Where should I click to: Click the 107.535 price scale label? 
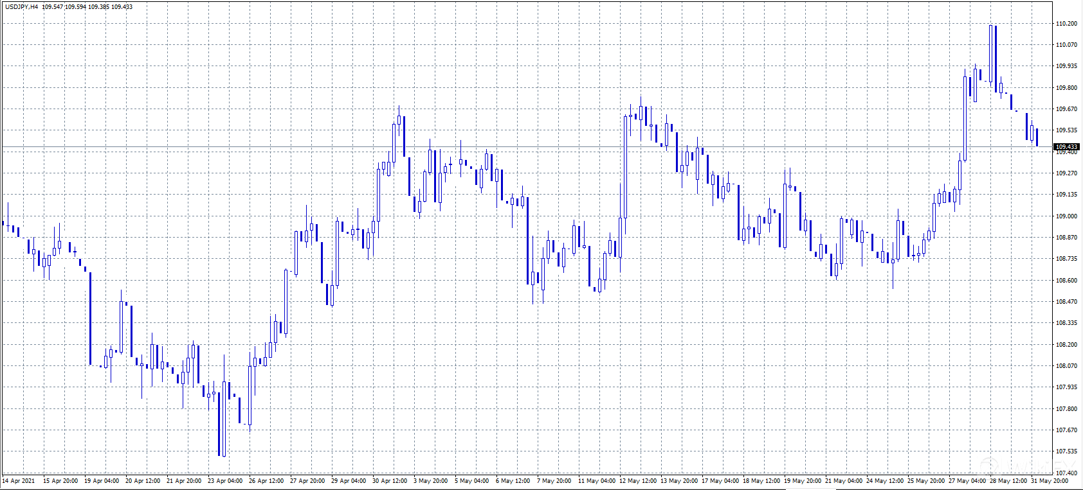click(x=1066, y=451)
